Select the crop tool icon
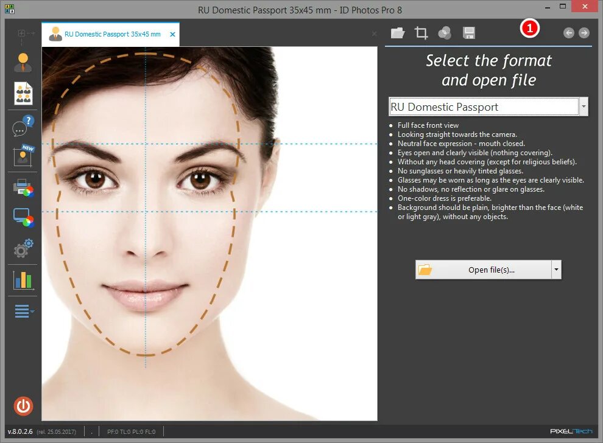603x443 pixels. point(421,33)
